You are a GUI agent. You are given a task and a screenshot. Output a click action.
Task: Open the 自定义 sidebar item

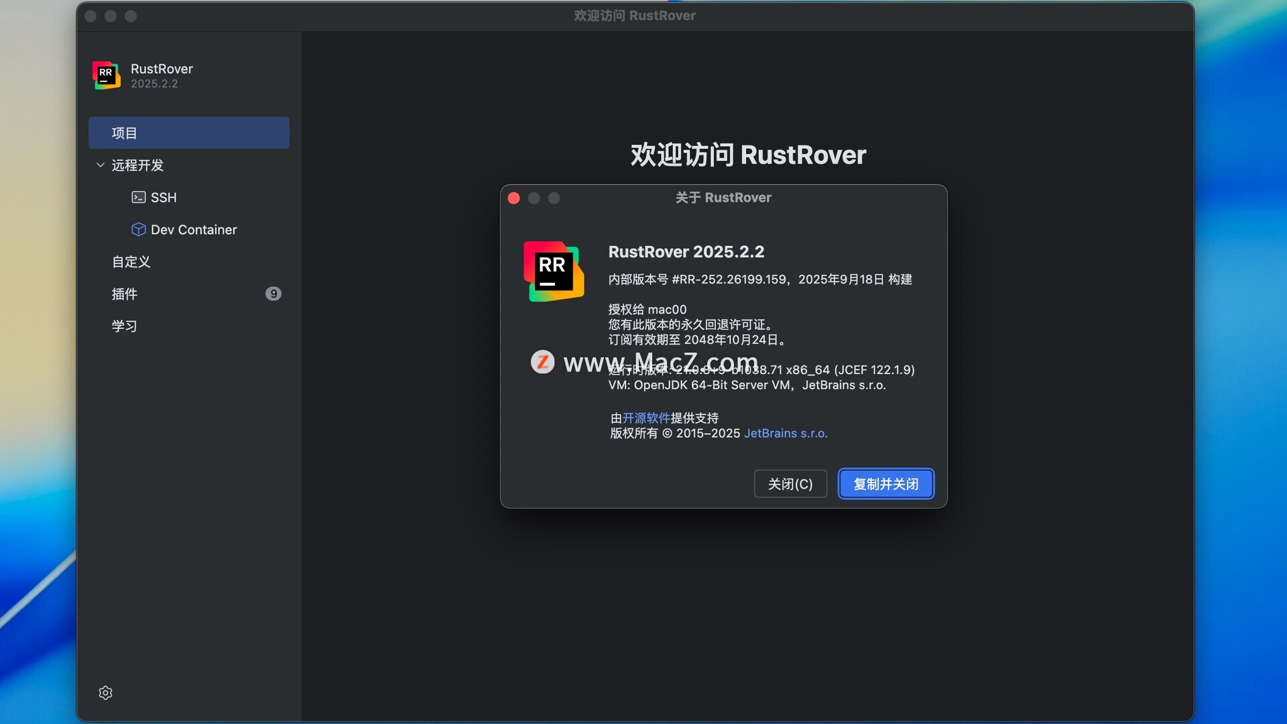131,261
